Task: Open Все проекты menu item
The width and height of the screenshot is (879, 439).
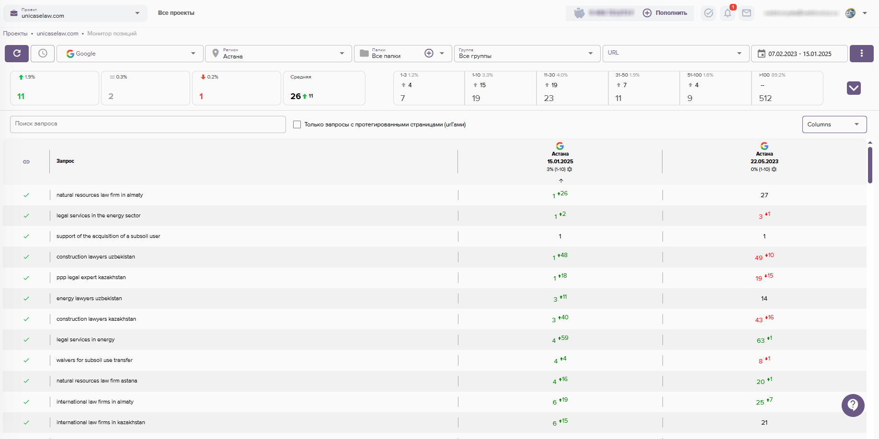Action: [176, 13]
